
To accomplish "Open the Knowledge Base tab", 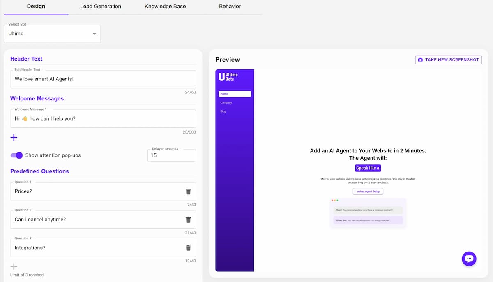I will [x=165, y=7].
